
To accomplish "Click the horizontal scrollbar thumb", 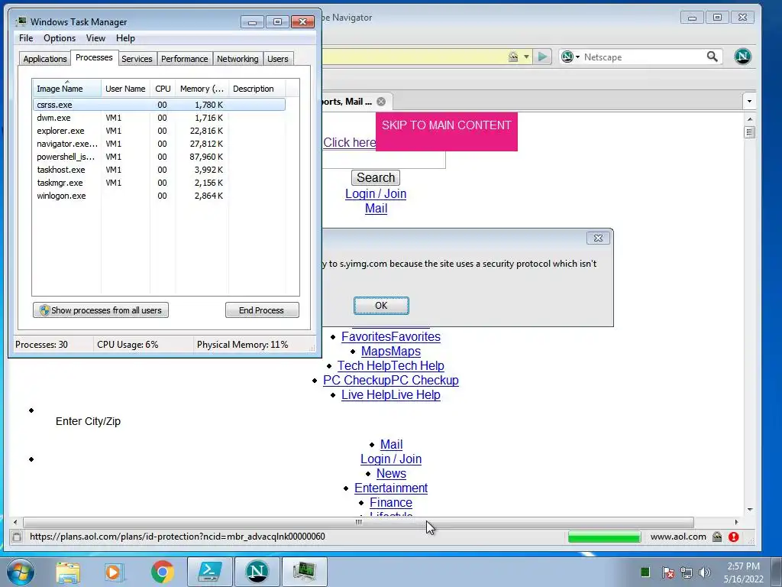I will (358, 522).
